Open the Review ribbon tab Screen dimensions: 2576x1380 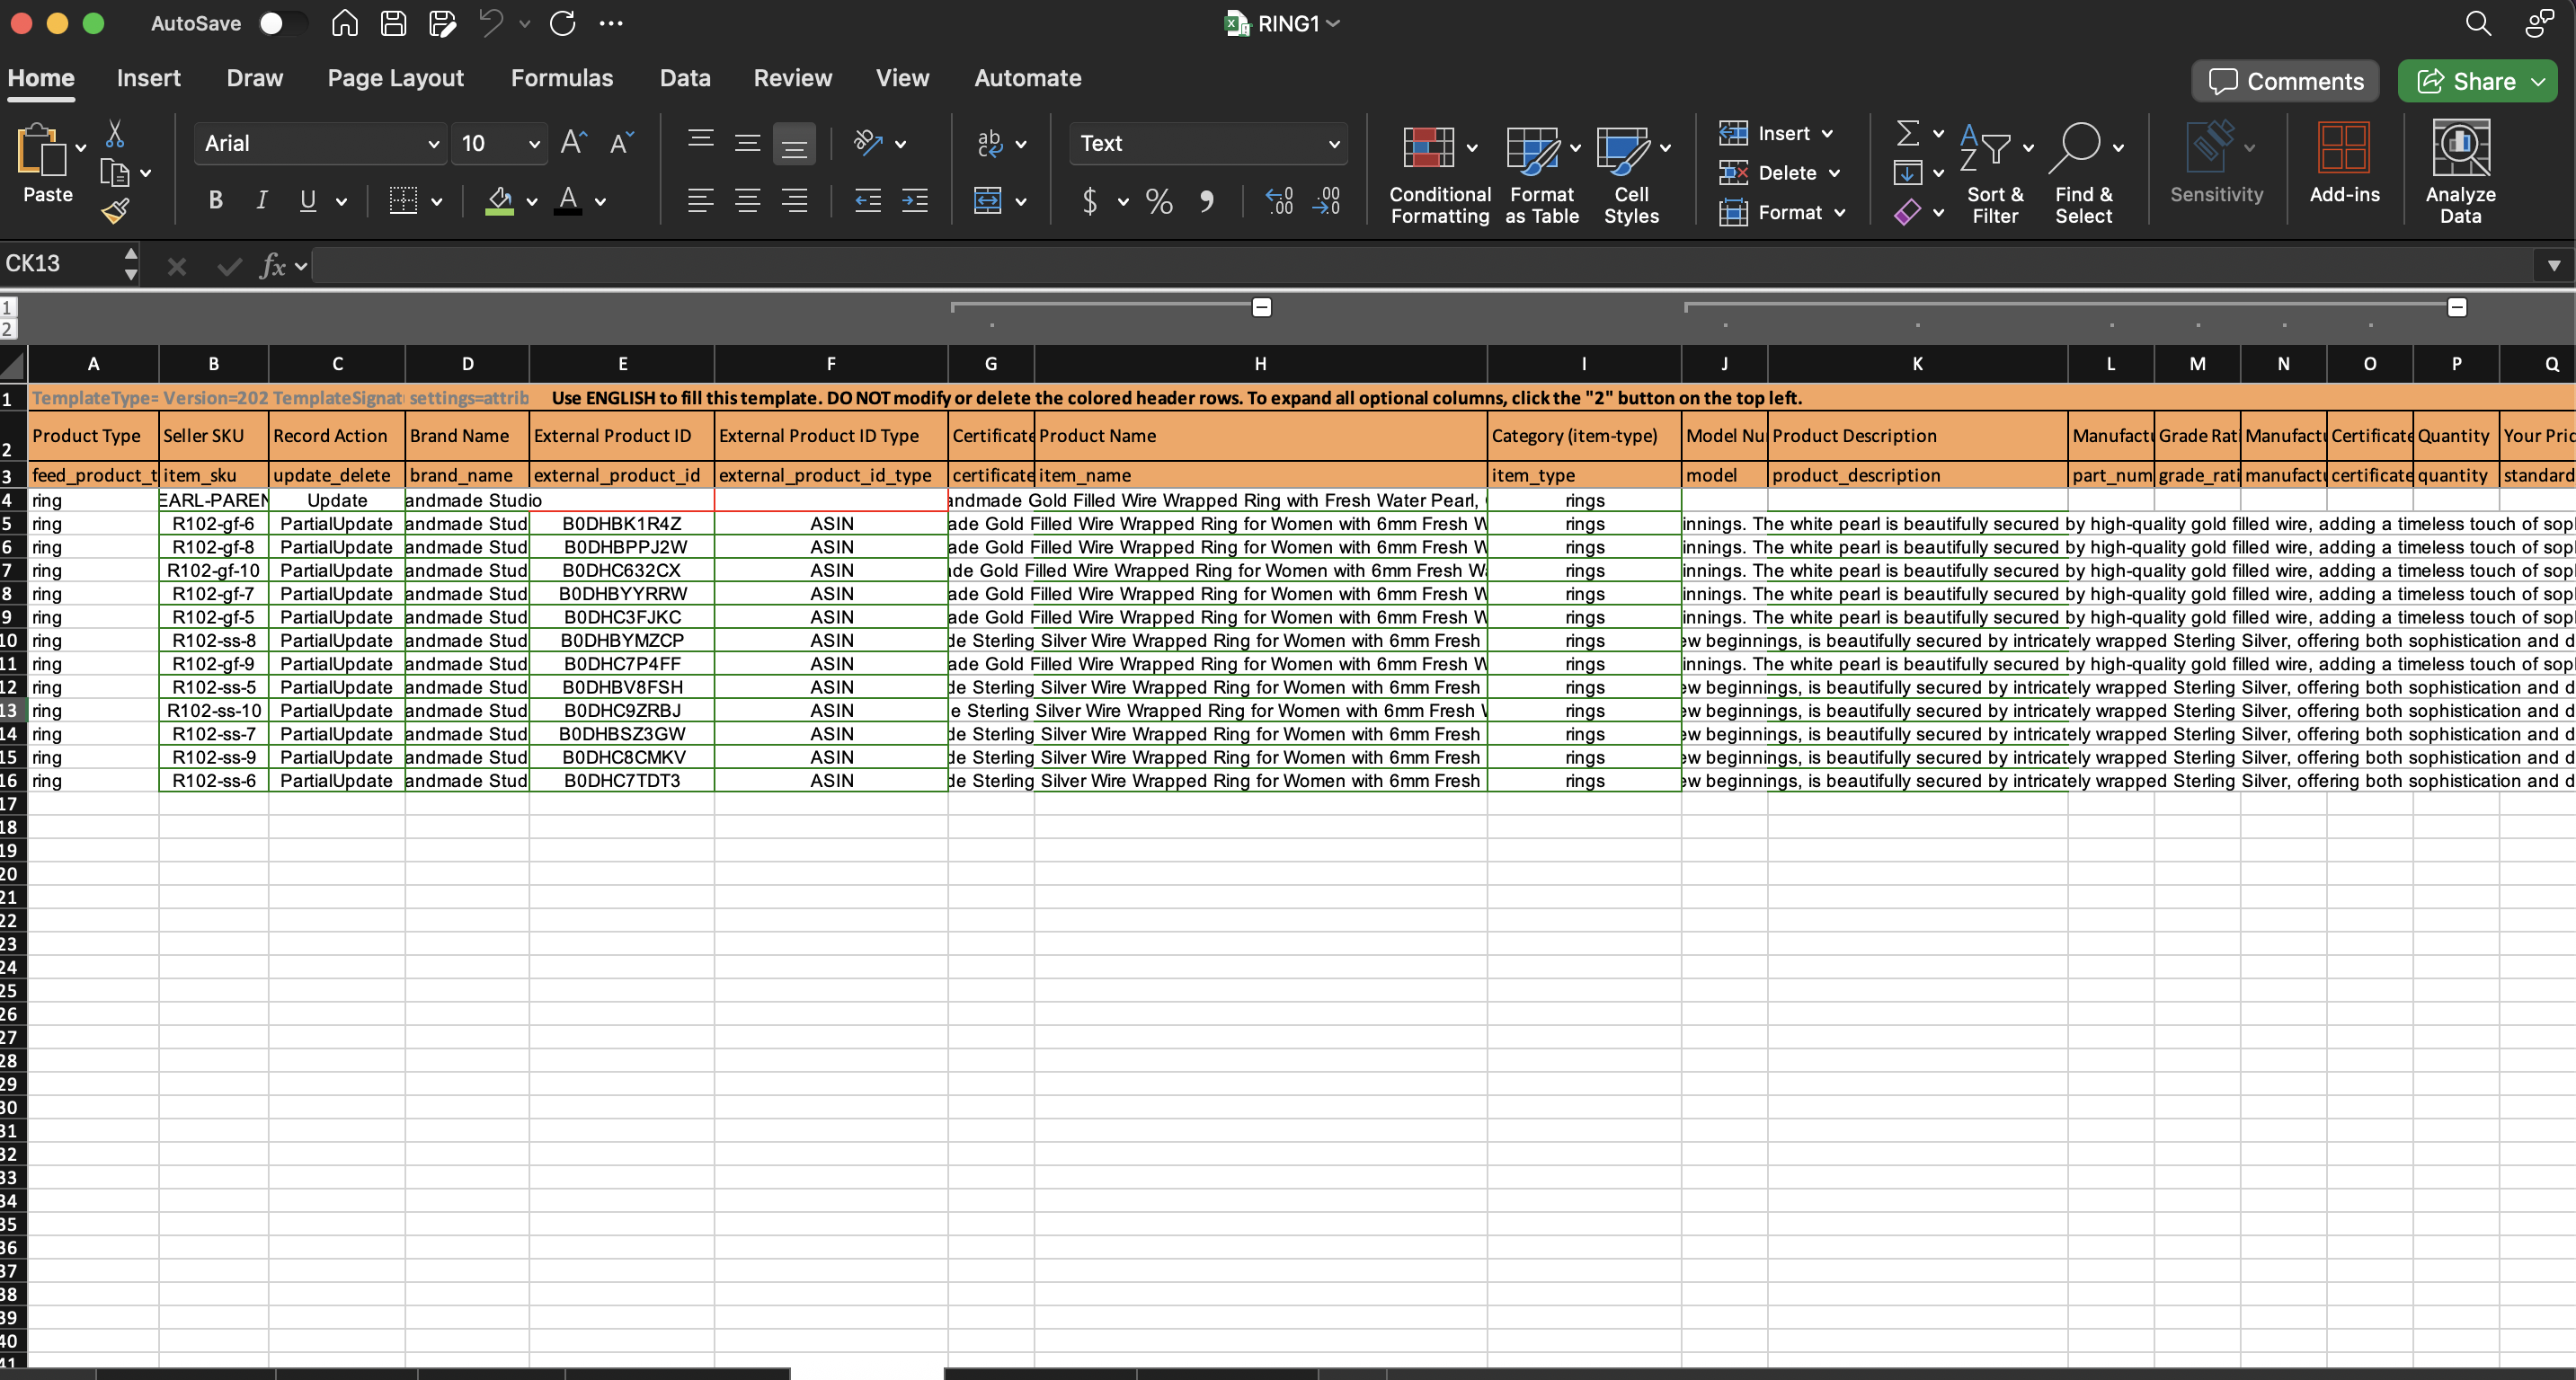click(x=792, y=78)
